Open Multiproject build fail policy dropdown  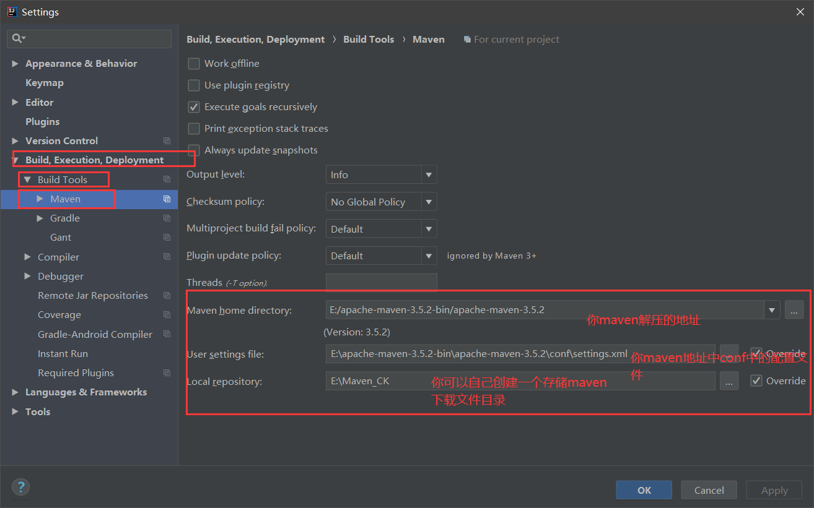tap(381, 229)
